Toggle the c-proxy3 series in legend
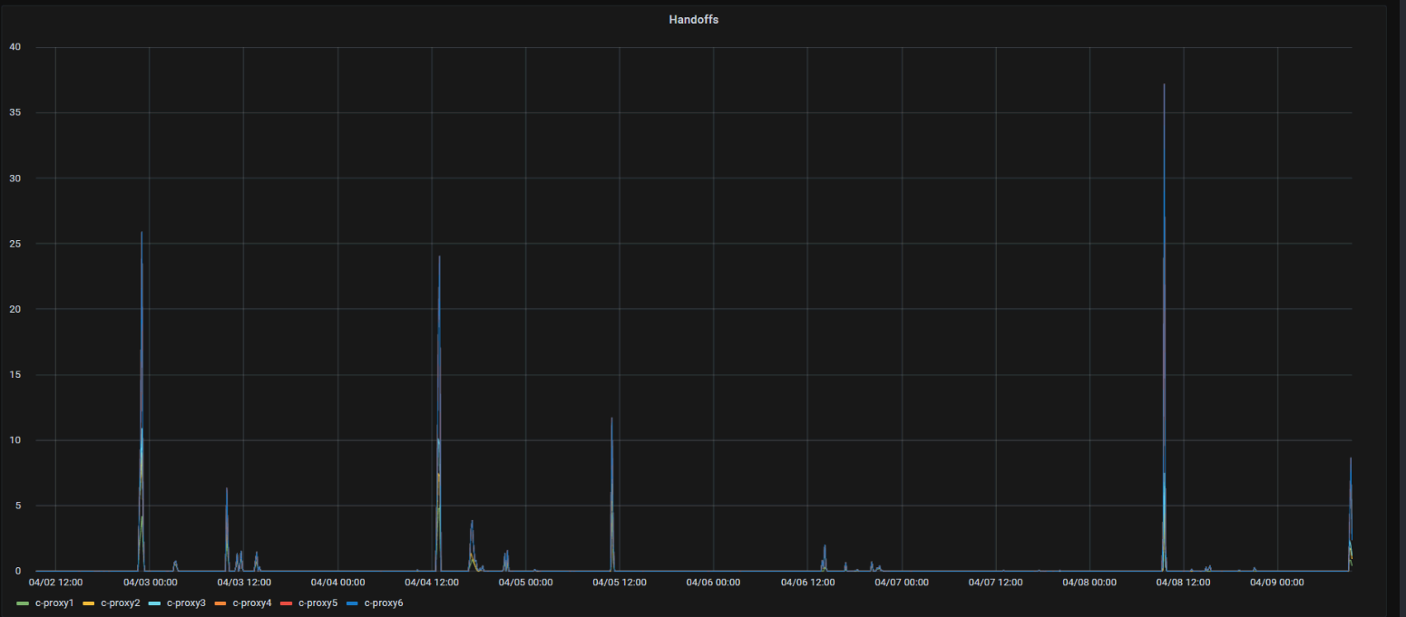The width and height of the screenshot is (1406, 617). point(186,603)
